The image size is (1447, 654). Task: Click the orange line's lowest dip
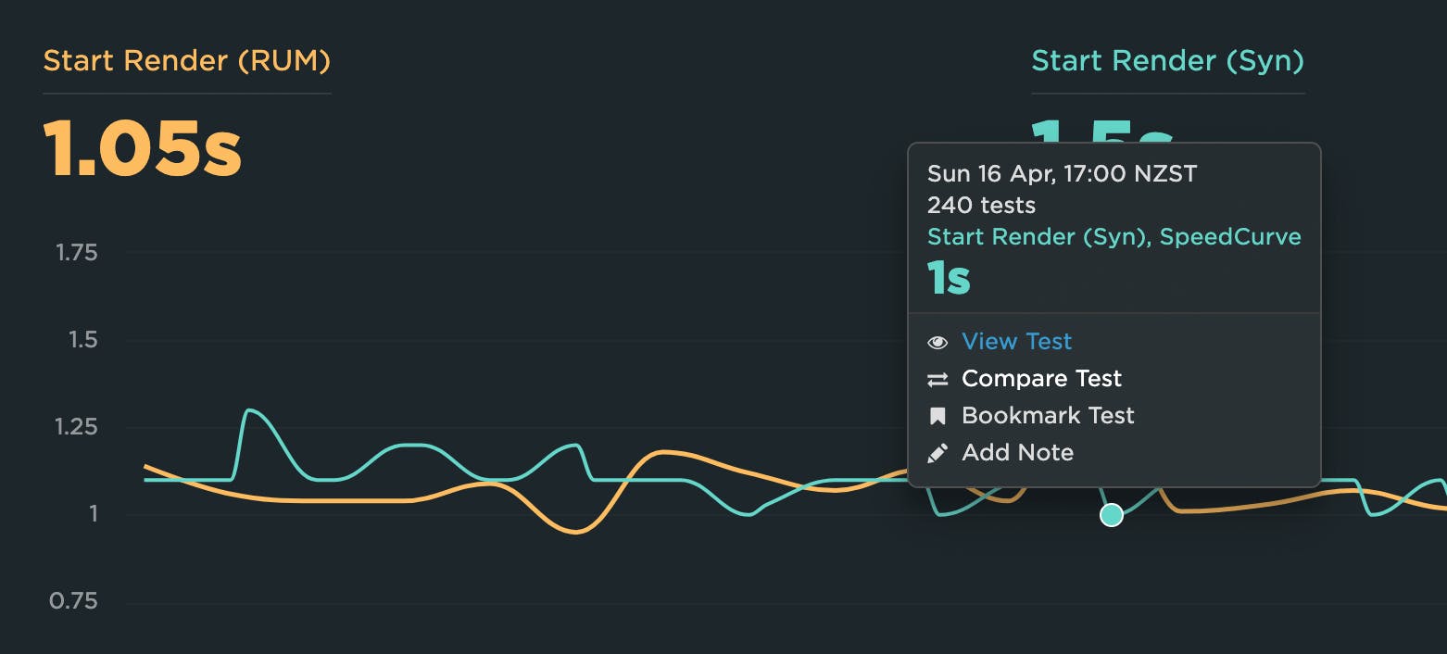[x=575, y=532]
